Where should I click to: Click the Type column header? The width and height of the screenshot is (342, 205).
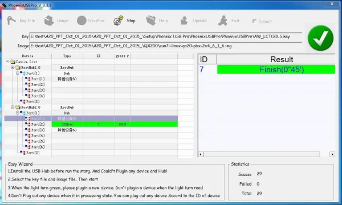[67, 56]
